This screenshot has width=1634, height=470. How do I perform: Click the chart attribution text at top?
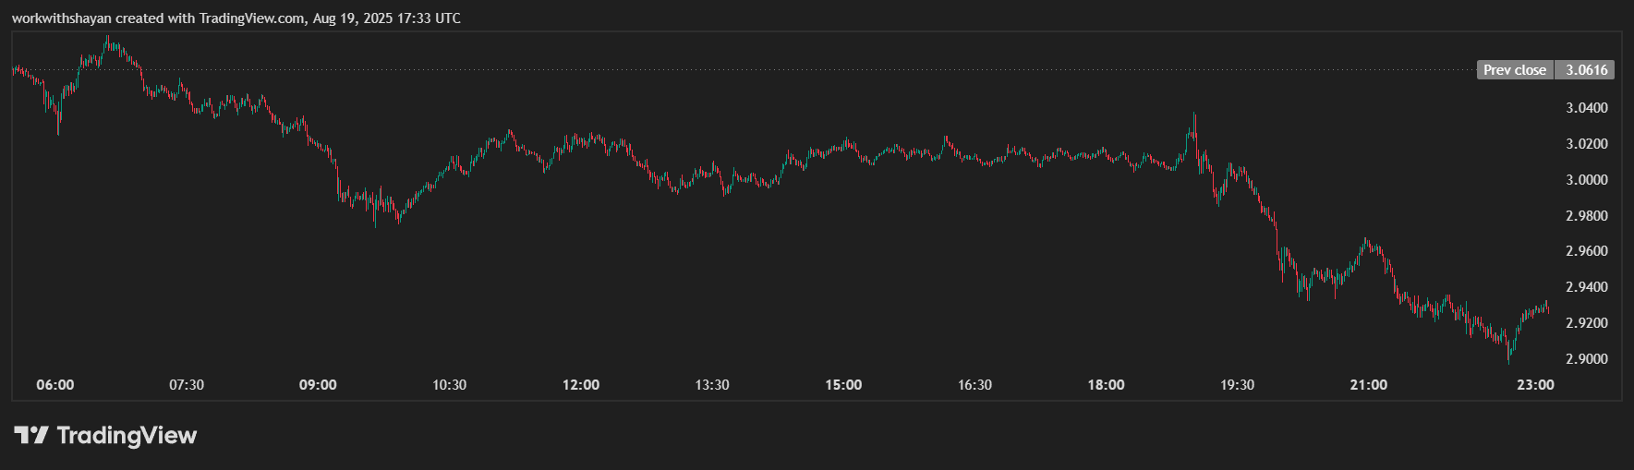pos(236,18)
